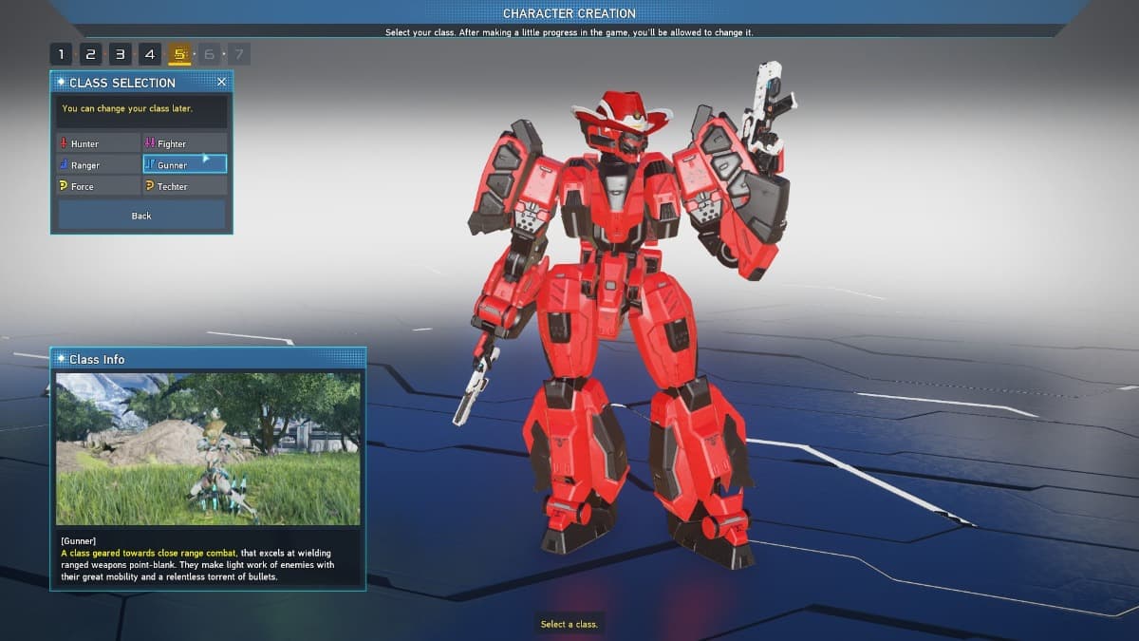Click the twin daggers icon beside Fighter
1139x641 pixels.
pos(149,142)
